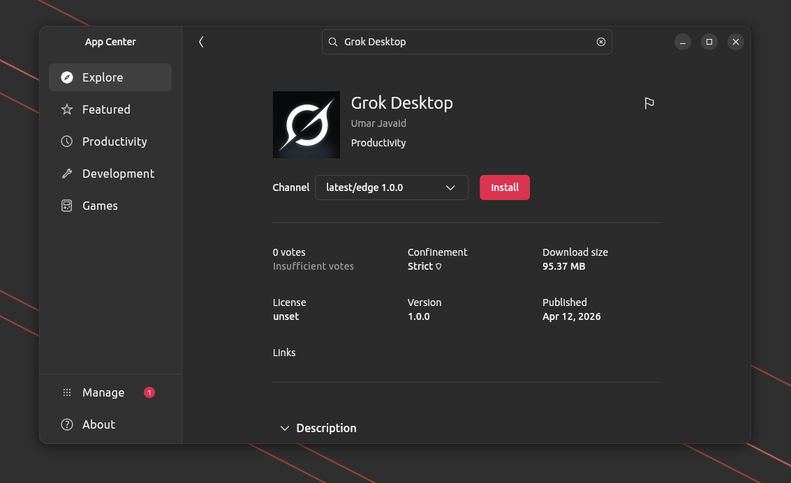Open publisher Umar Javaid link
This screenshot has width=791, height=483.
[x=378, y=123]
